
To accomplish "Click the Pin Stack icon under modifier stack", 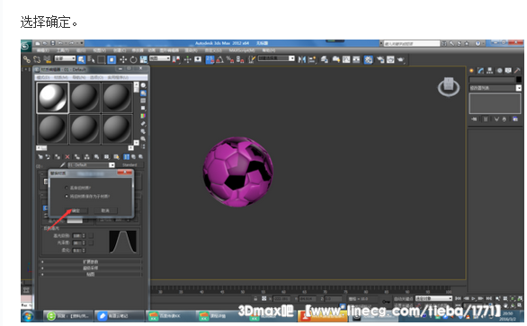I will pos(474,119).
